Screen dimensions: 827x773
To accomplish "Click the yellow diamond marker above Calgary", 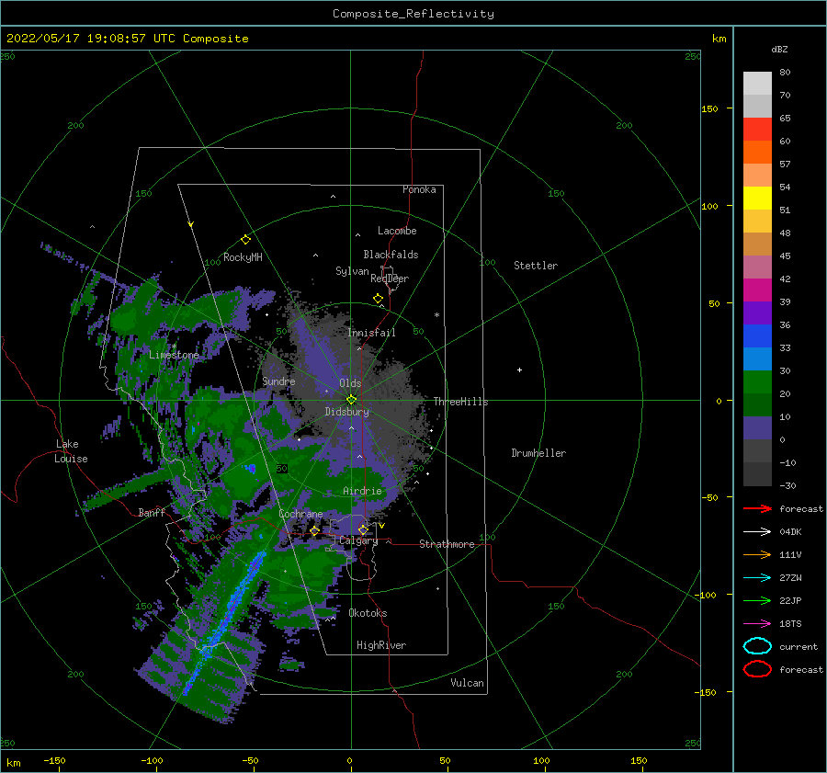I will [x=363, y=529].
